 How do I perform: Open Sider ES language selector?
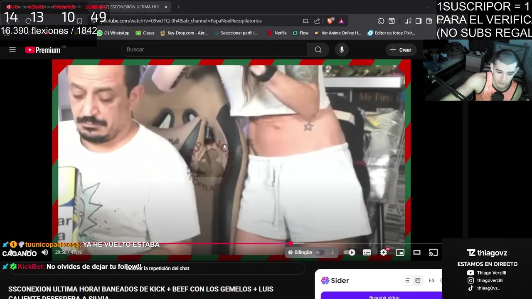point(431,281)
